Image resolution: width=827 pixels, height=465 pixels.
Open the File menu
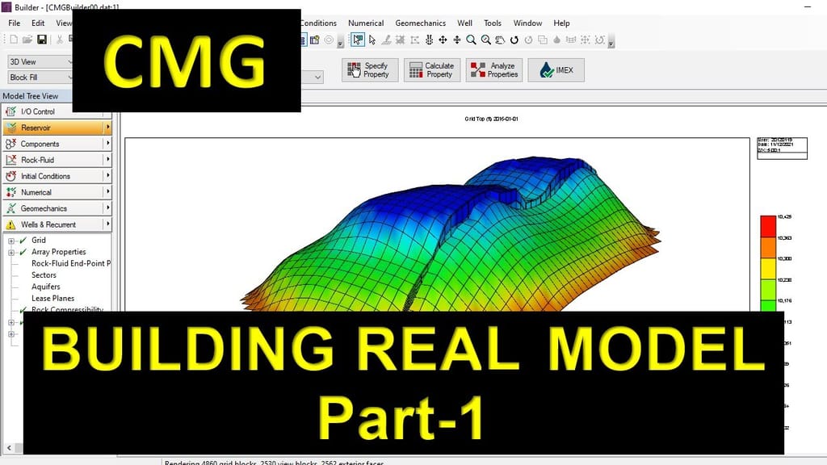click(15, 23)
